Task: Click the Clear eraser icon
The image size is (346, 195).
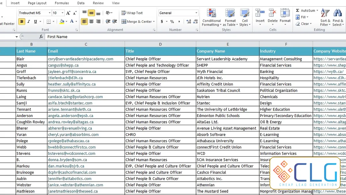Action: coord(298,24)
